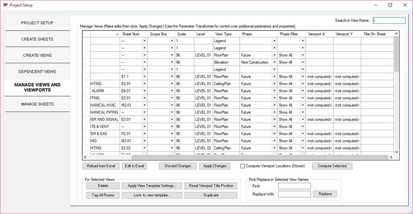Open the Create Views tab
Viewport: 413px width, 214px height.
37,55
